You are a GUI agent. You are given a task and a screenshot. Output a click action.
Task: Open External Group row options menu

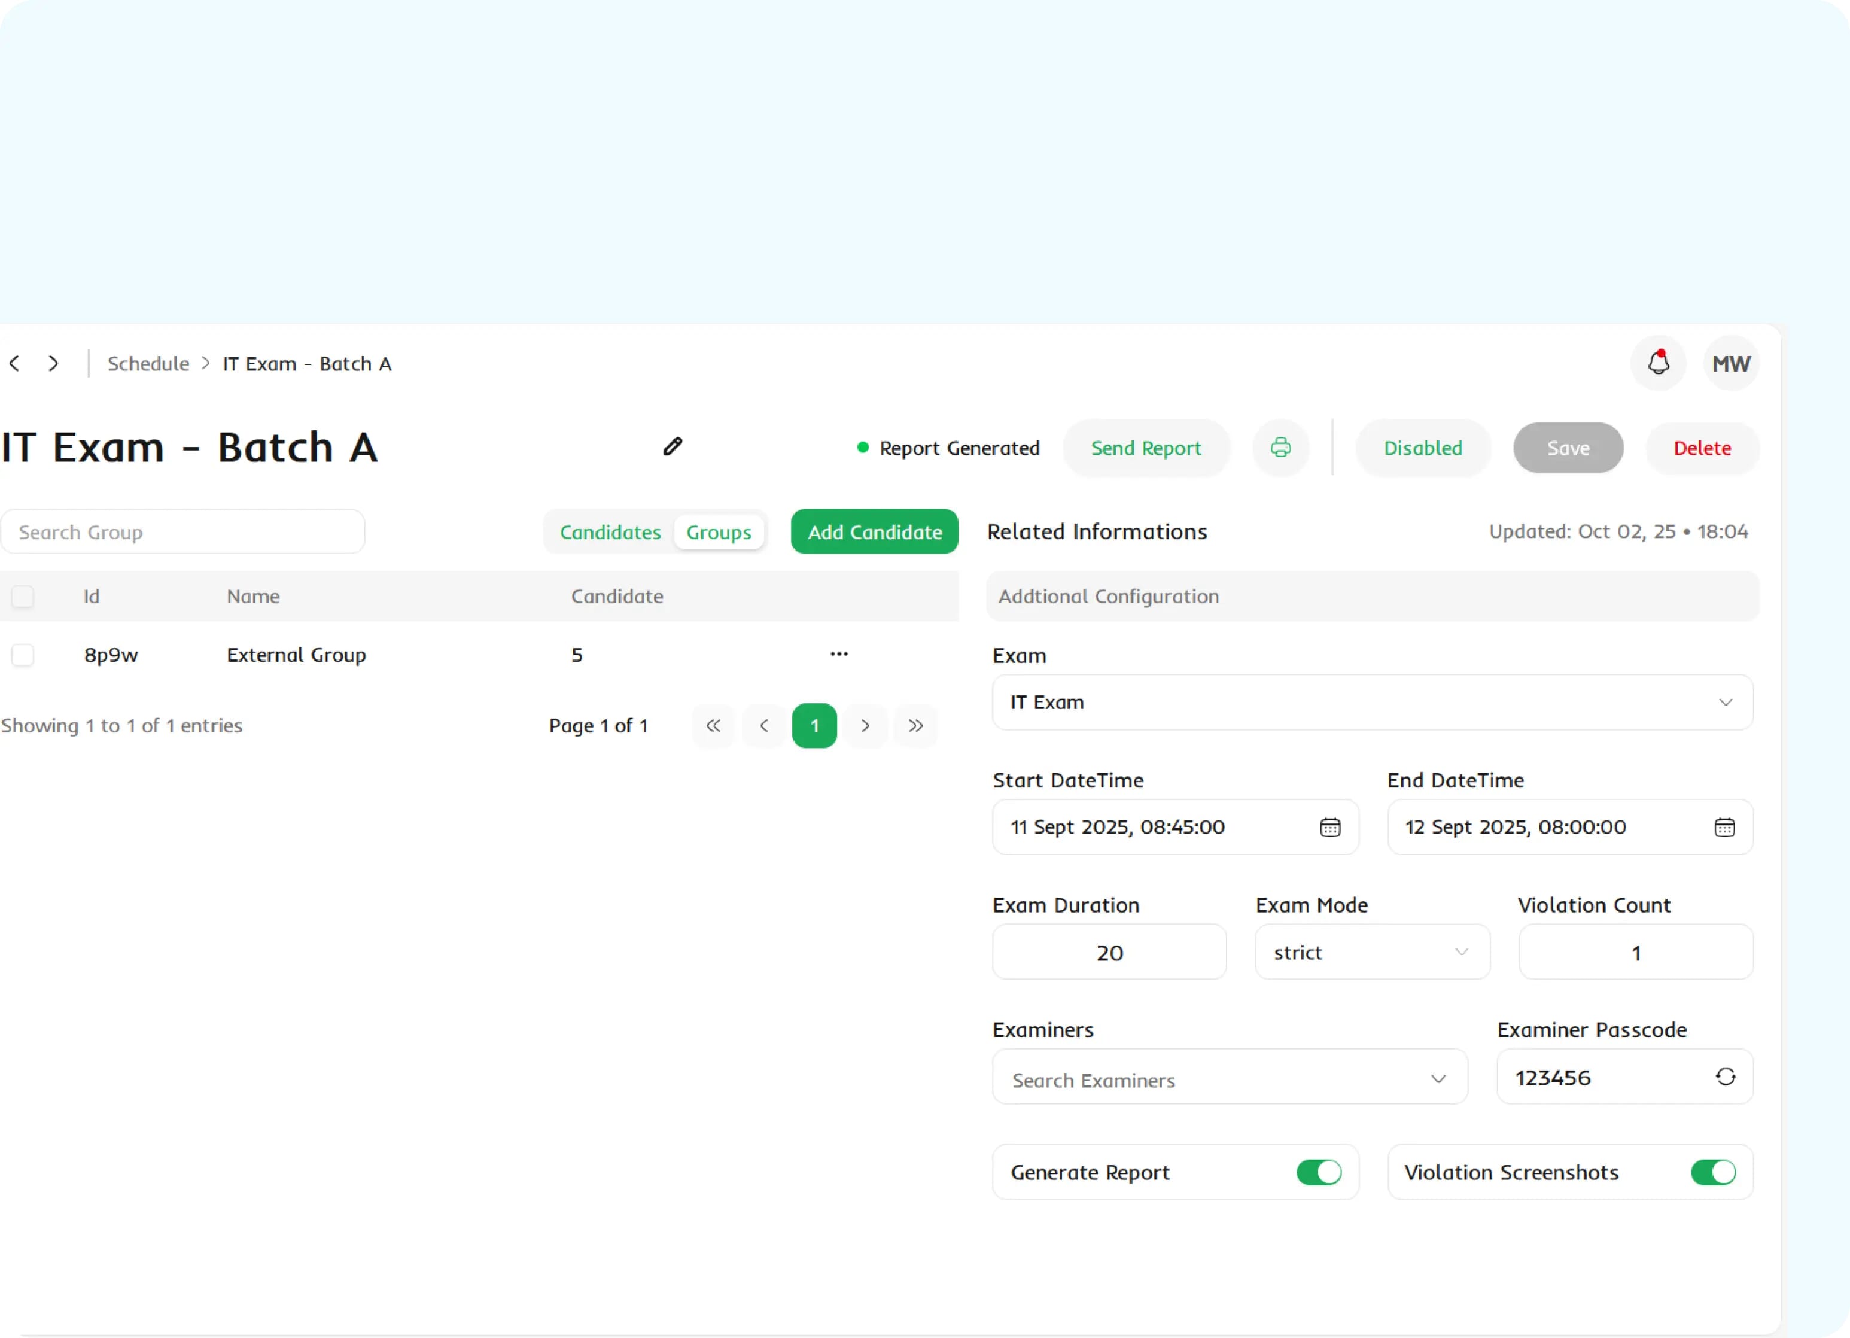point(838,654)
